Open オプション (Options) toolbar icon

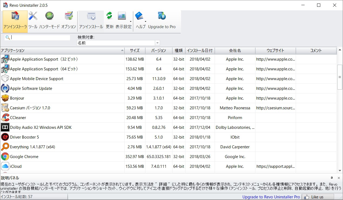[x=69, y=16]
